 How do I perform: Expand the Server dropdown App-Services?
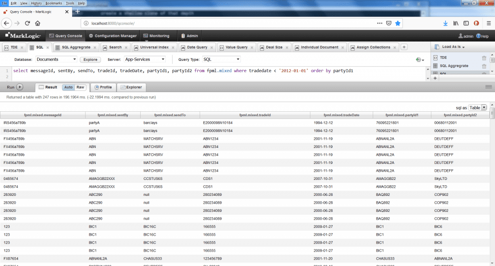coord(143,59)
